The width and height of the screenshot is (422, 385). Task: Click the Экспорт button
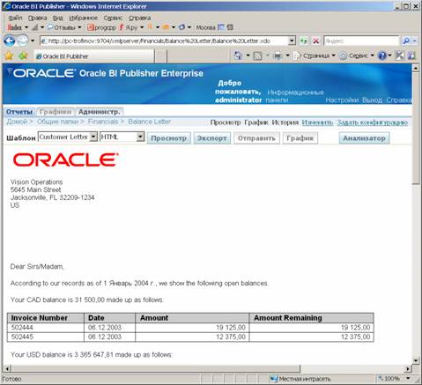pyautogui.click(x=211, y=138)
